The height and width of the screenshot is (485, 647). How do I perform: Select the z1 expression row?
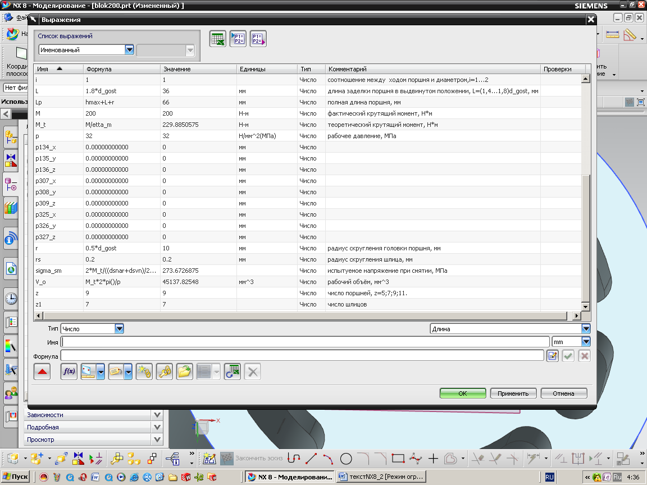[x=308, y=304]
